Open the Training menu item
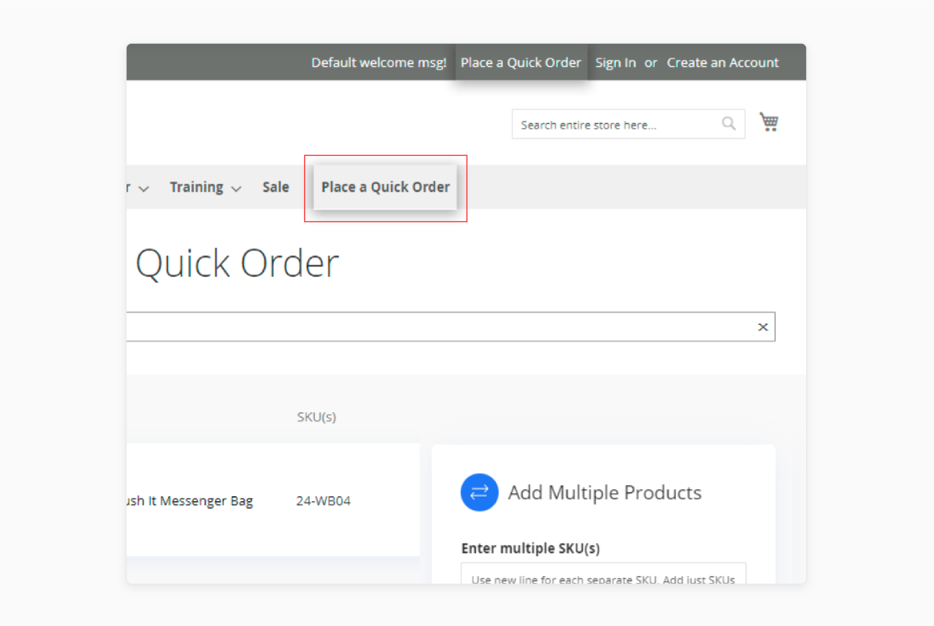934x626 pixels. (196, 187)
